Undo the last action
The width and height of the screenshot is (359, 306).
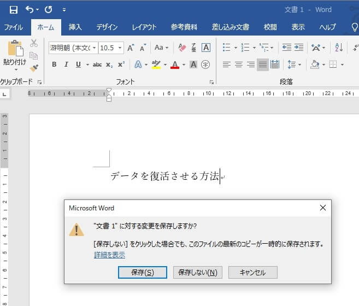coord(30,10)
